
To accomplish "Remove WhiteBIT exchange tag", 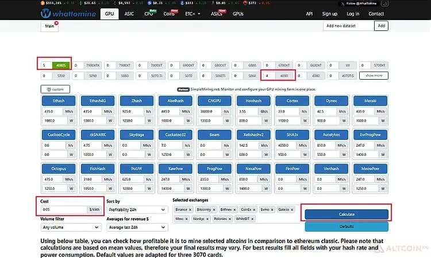I will click(x=252, y=219).
